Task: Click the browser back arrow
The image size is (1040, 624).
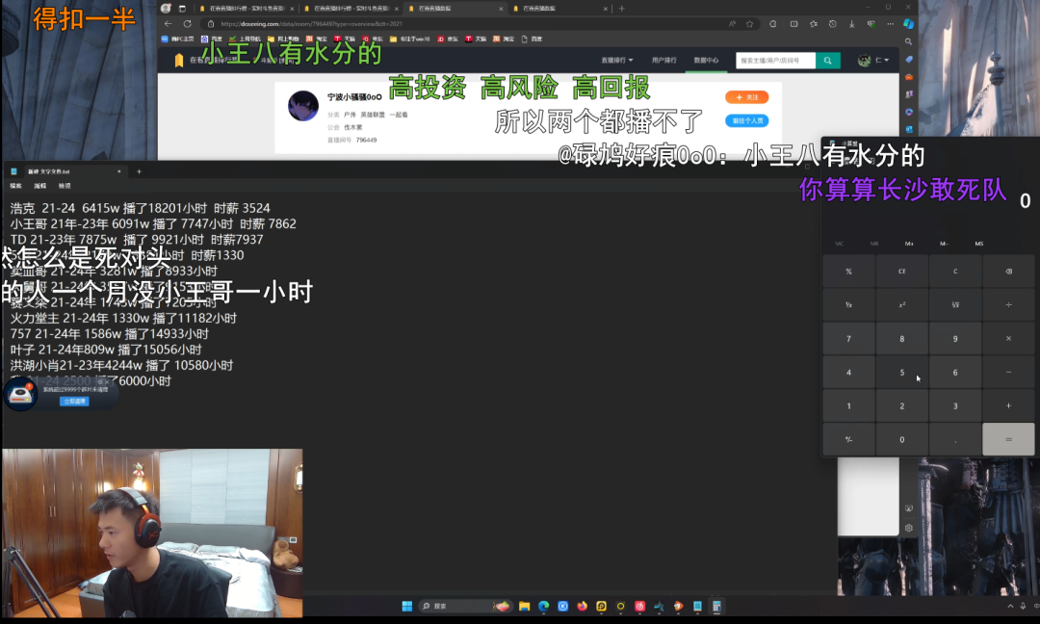Action: [x=168, y=24]
